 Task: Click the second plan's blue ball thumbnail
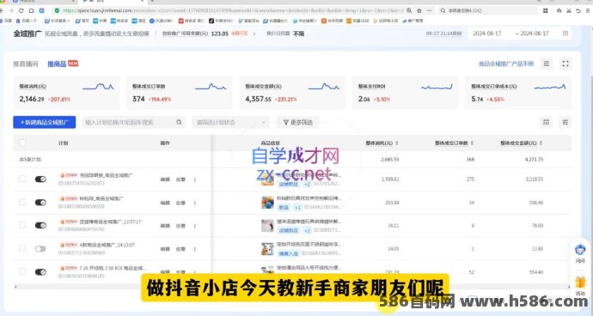coord(267,203)
